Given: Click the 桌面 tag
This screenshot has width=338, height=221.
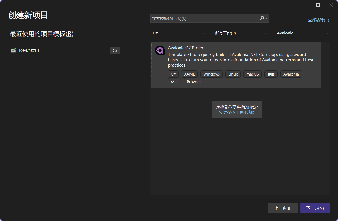Looking at the screenshot, I should 271,74.
